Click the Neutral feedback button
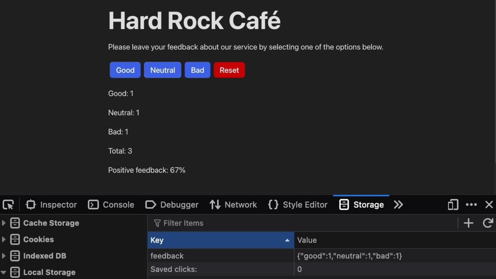This screenshot has width=496, height=279. [x=163, y=70]
